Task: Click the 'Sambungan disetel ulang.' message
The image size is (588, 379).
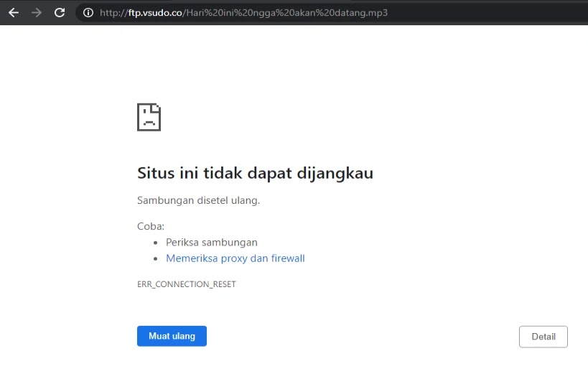Action: (x=198, y=200)
